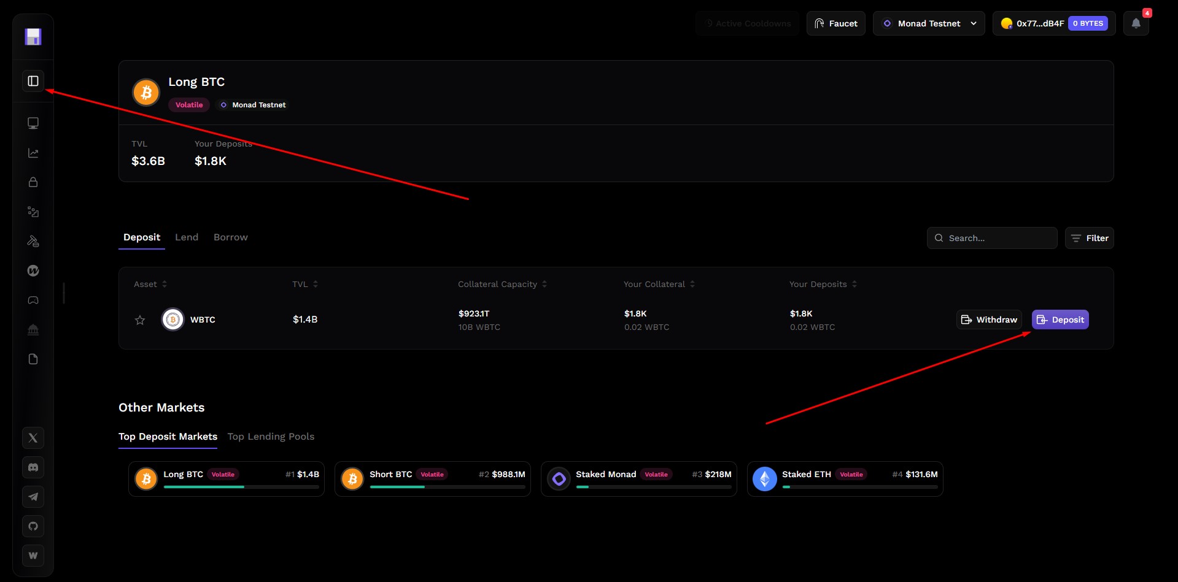Open the Telegram link icon
The height and width of the screenshot is (582, 1178).
pyautogui.click(x=33, y=497)
